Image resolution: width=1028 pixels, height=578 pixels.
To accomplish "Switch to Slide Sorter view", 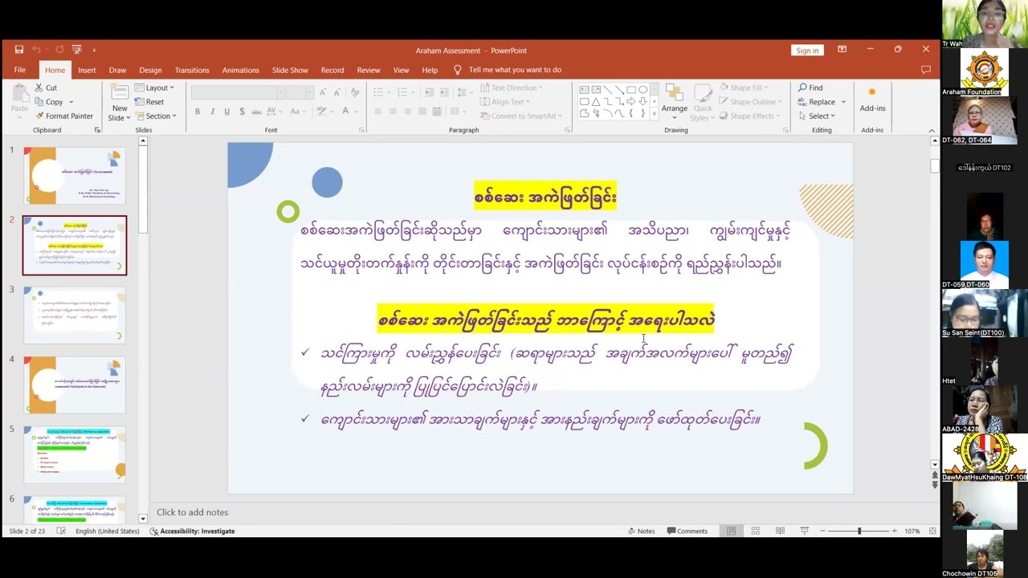I will [x=755, y=531].
